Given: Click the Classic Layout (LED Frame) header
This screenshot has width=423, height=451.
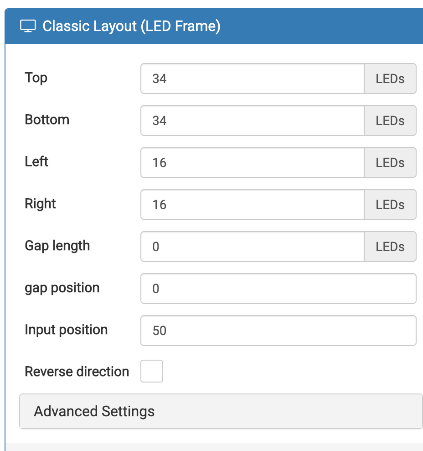Looking at the screenshot, I should coord(131,26).
